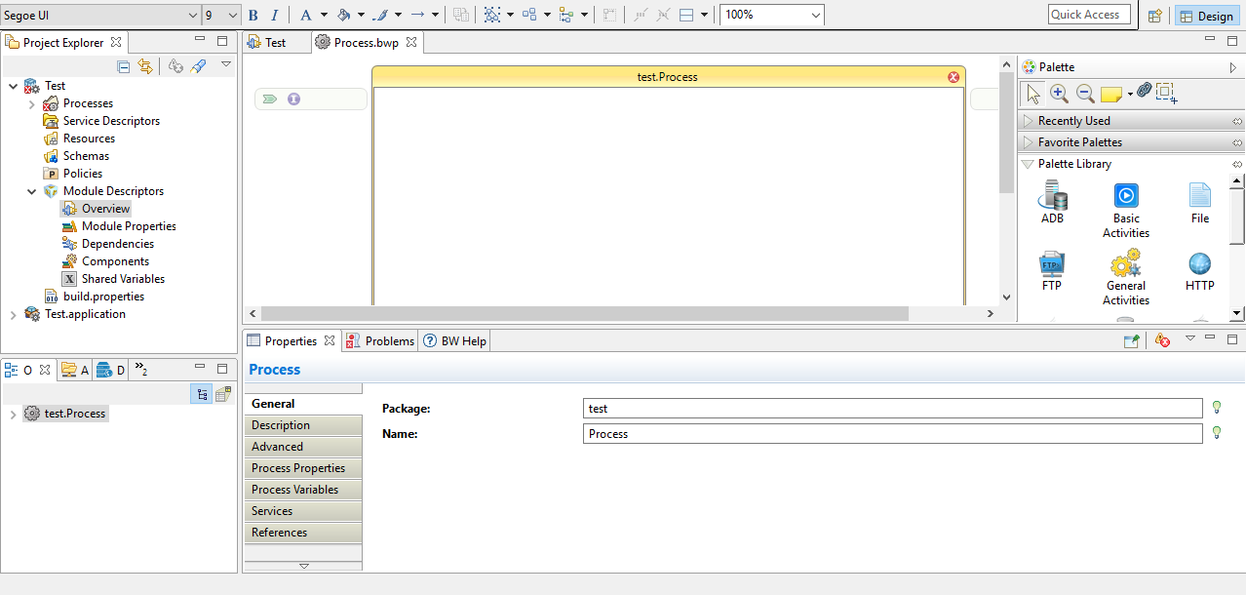Select the chain link tool in Palette
The height and width of the screenshot is (595, 1246).
[1144, 91]
